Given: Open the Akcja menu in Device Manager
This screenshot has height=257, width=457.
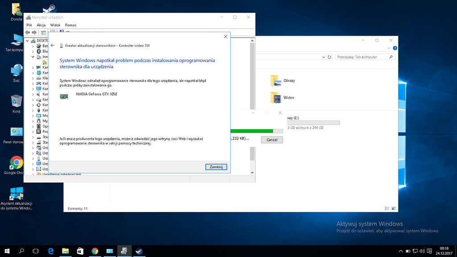Looking at the screenshot, I should point(41,25).
